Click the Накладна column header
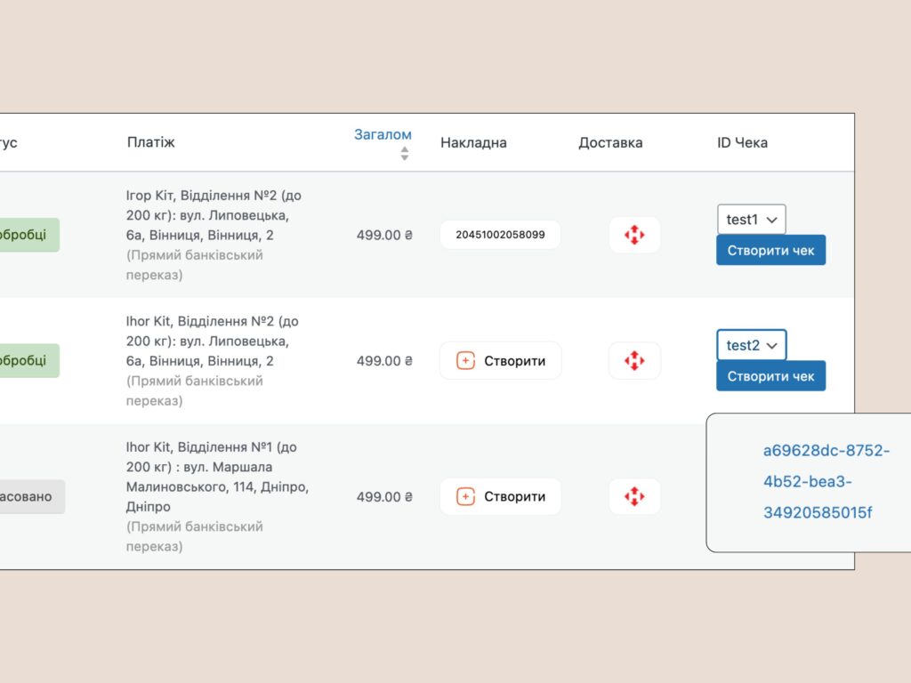The height and width of the screenshot is (683, 911). coord(473,142)
